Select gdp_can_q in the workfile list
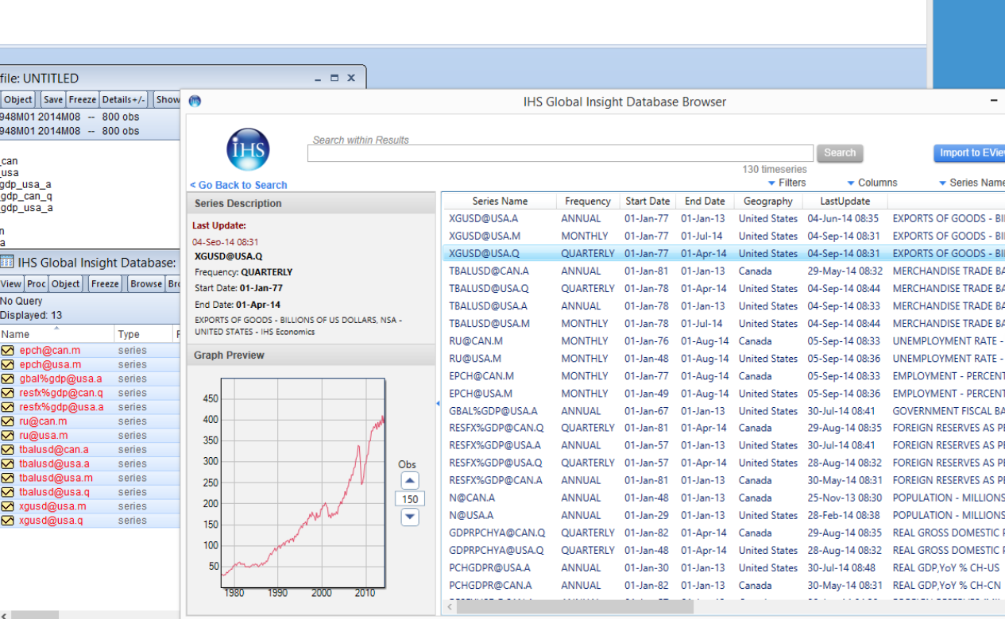This screenshot has width=1005, height=619. pos(26,196)
